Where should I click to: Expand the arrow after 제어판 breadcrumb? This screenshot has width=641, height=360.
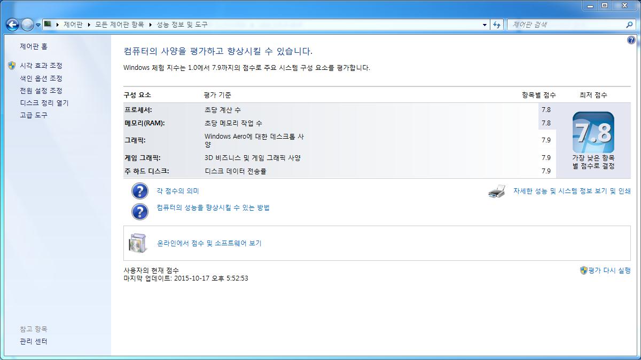tap(89, 25)
